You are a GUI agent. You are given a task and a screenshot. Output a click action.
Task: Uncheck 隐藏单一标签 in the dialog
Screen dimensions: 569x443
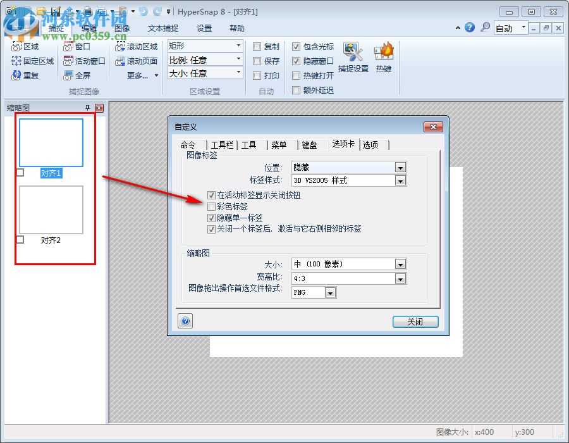tap(211, 218)
